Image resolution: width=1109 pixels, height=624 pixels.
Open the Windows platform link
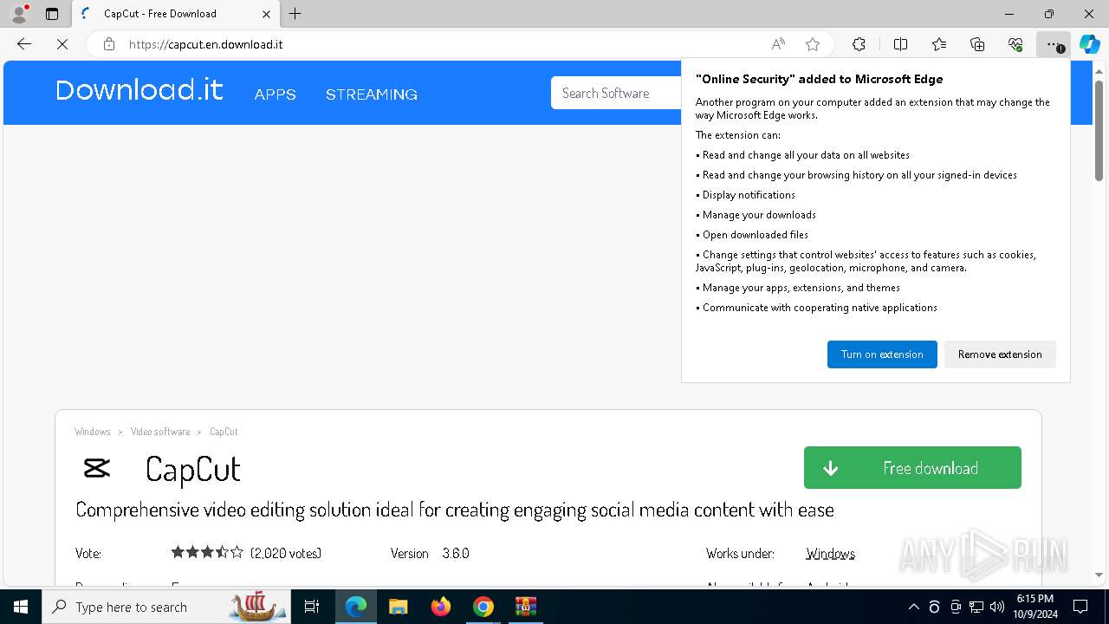[830, 553]
